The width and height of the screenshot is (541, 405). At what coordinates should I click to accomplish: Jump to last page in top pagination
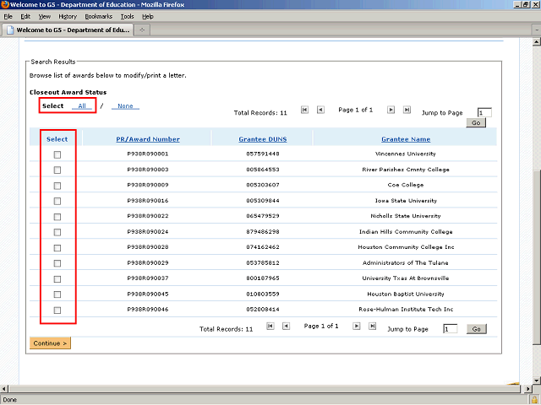pos(407,110)
